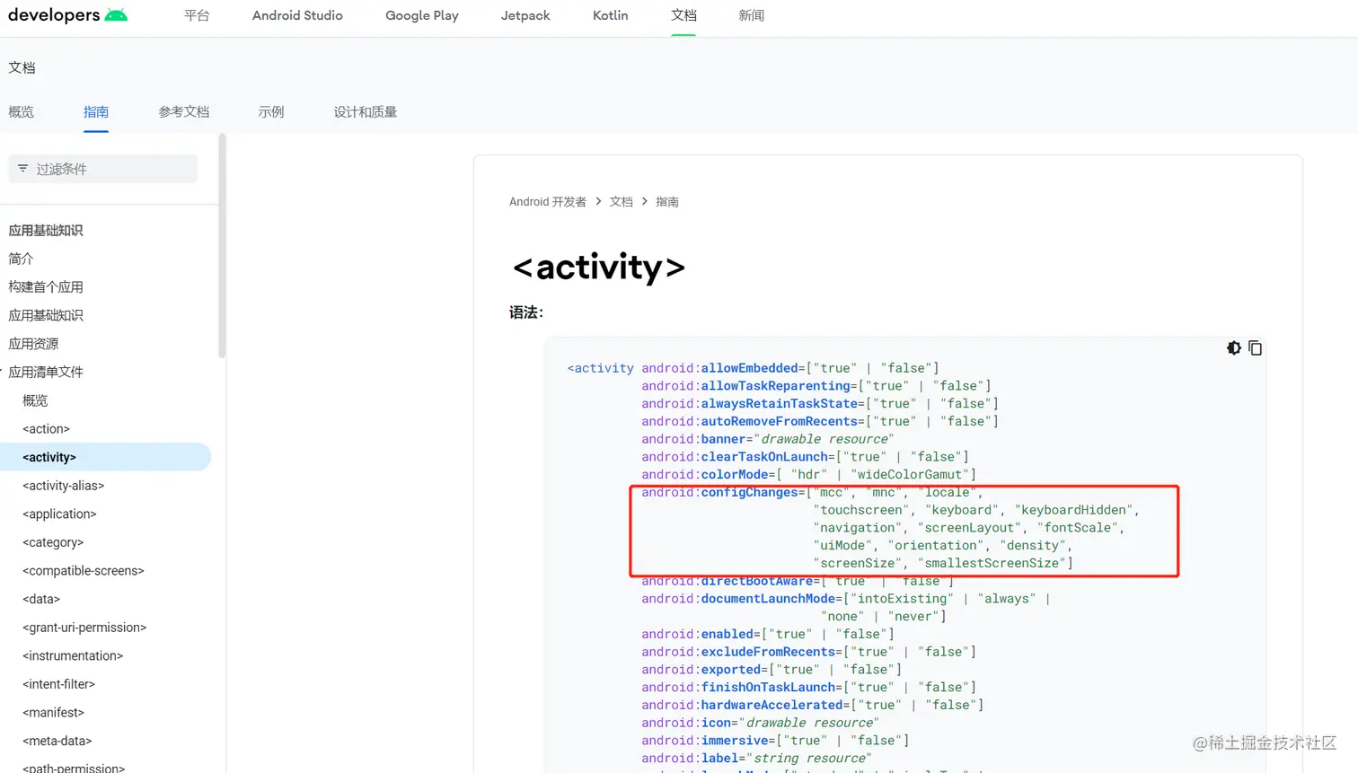The image size is (1358, 773).
Task: Click the excludeFromRecents attribute link
Action: [x=768, y=652]
